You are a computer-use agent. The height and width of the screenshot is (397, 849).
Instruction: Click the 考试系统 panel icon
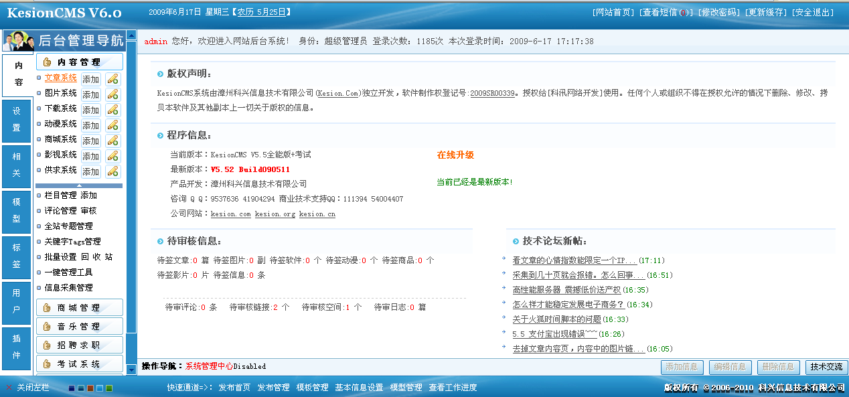coord(47,364)
